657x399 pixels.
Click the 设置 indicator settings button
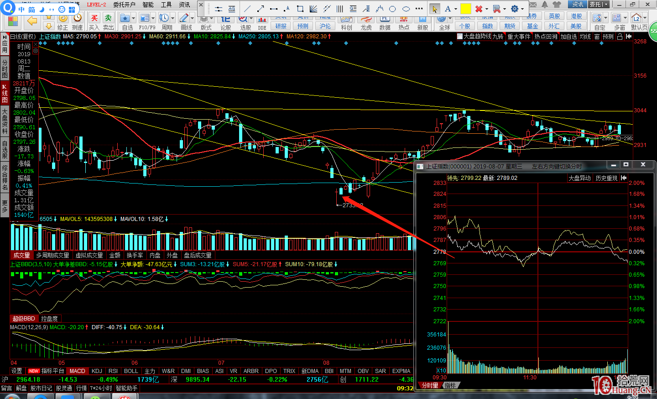click(17, 371)
